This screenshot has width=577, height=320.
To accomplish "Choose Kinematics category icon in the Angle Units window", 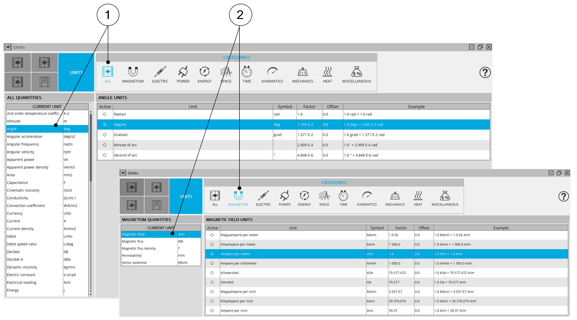I will 272,74.
